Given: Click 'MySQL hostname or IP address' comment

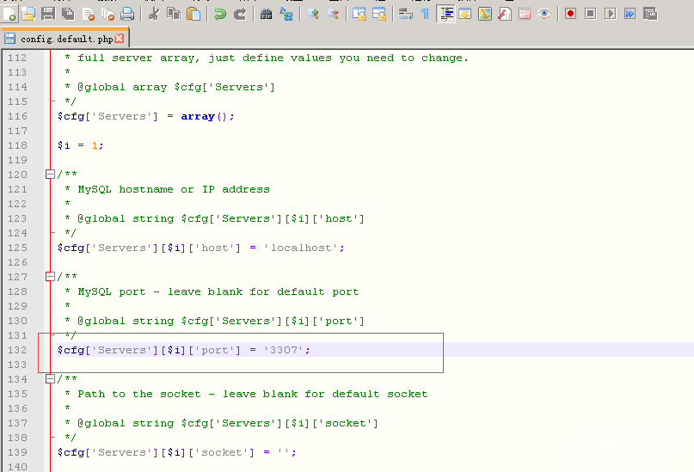Looking at the screenshot, I should coord(174,189).
